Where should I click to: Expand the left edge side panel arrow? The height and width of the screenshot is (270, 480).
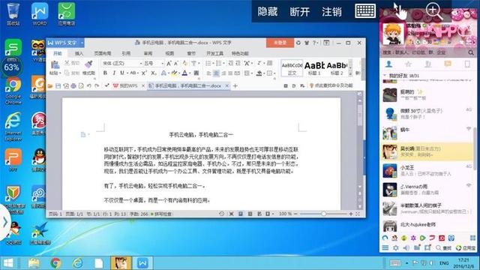[x=5, y=222]
